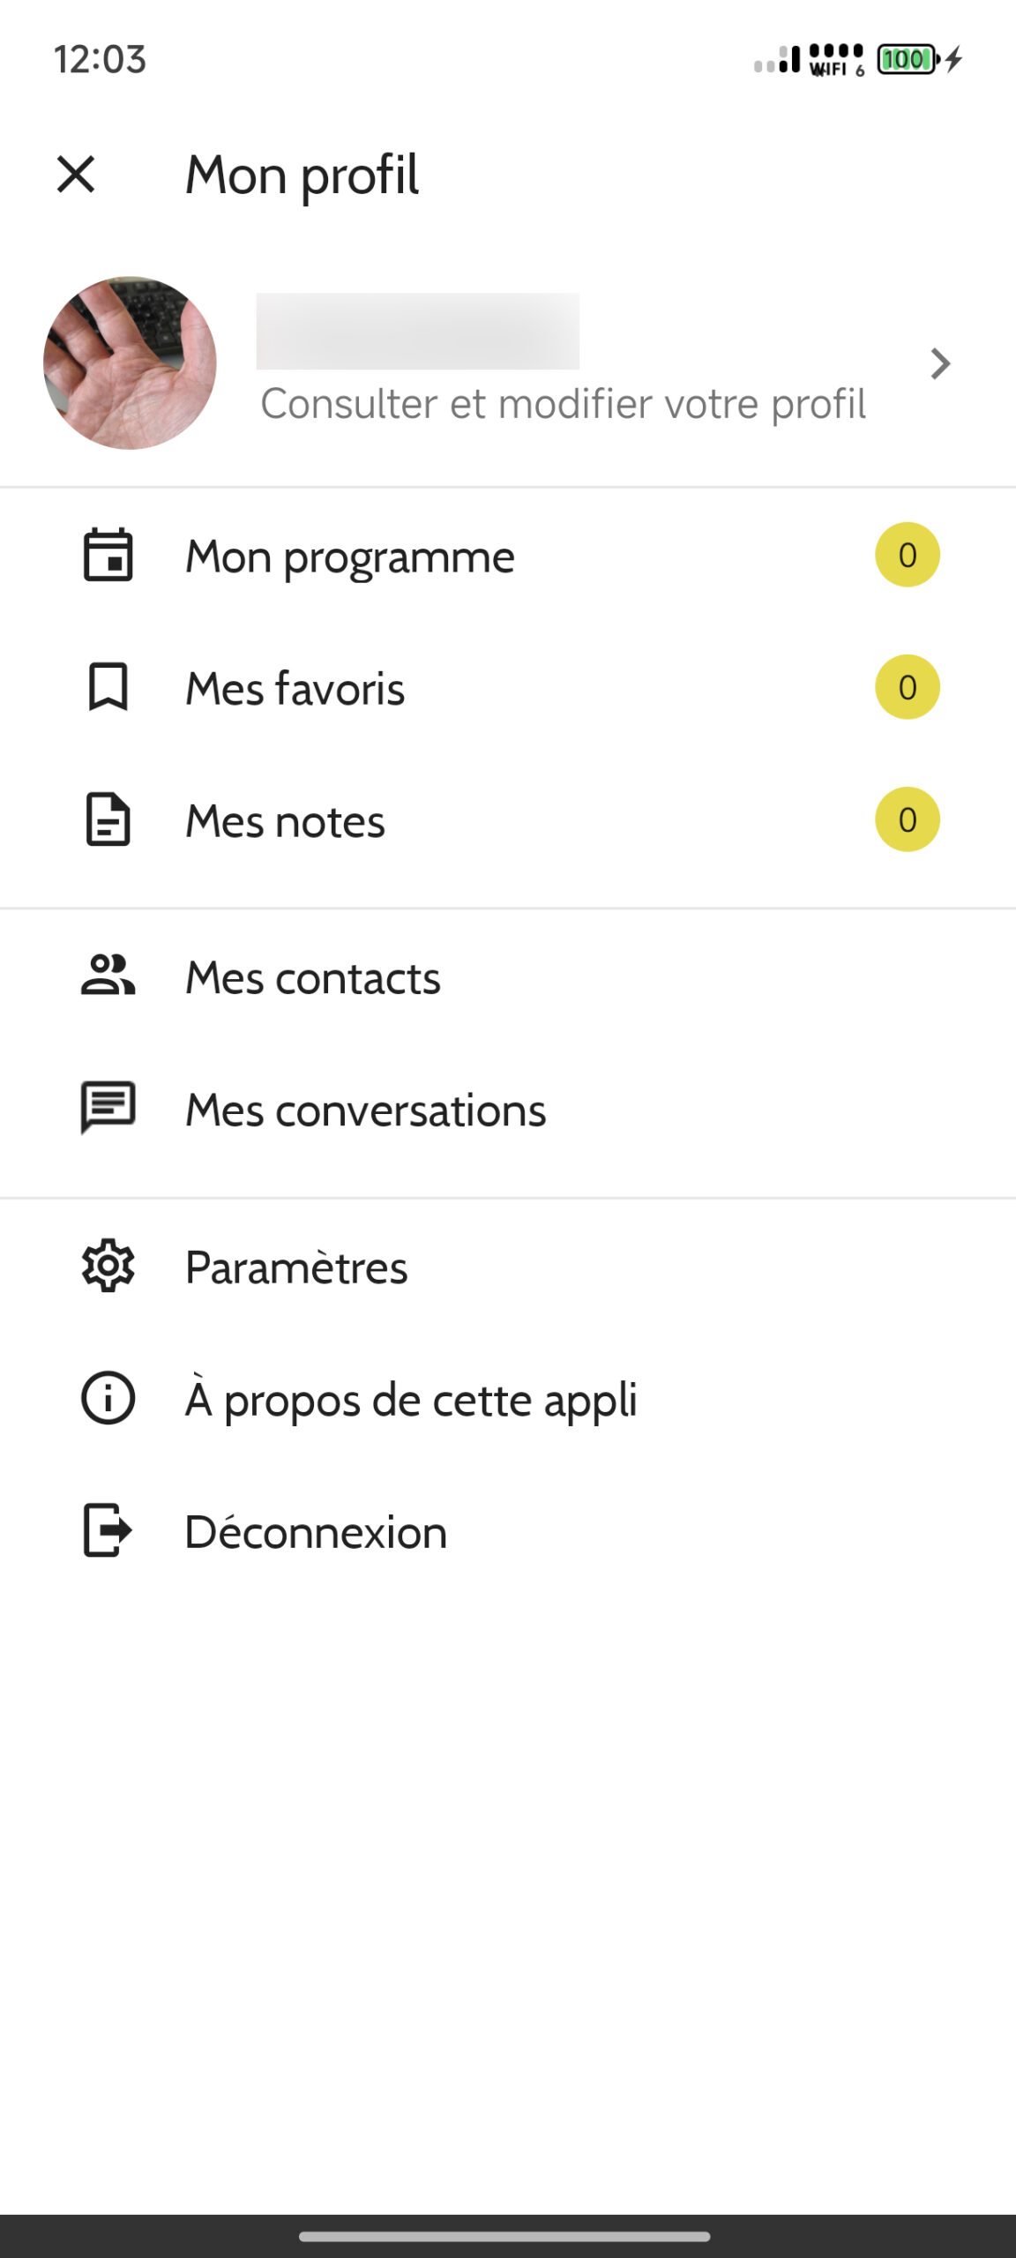This screenshot has width=1016, height=2258.
Task: Tap the bookmark icon for Mes favoris
Action: [108, 687]
